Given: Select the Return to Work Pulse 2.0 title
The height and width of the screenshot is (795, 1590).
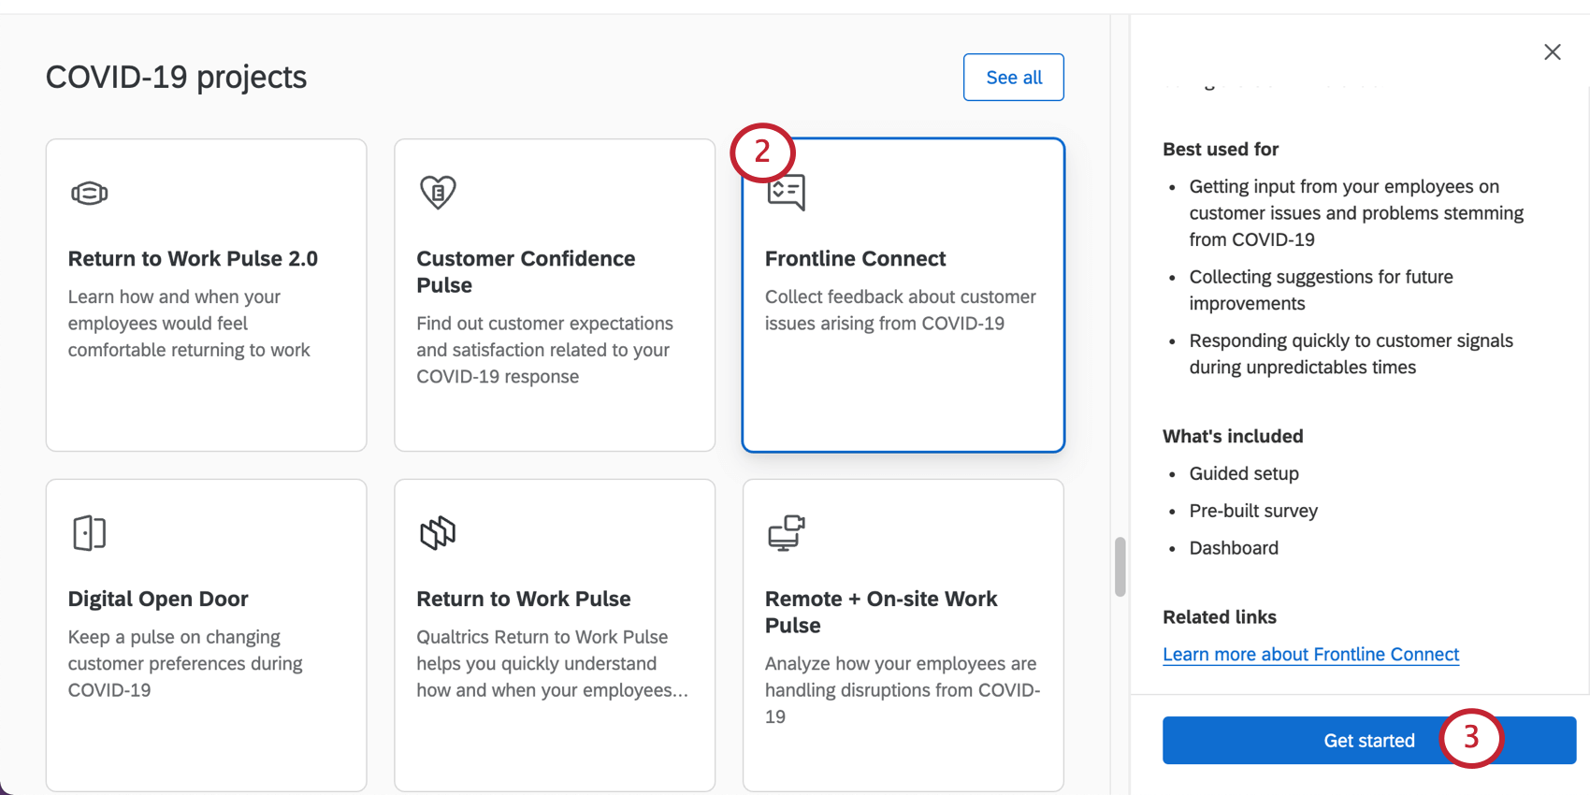Looking at the screenshot, I should pyautogui.click(x=193, y=259).
